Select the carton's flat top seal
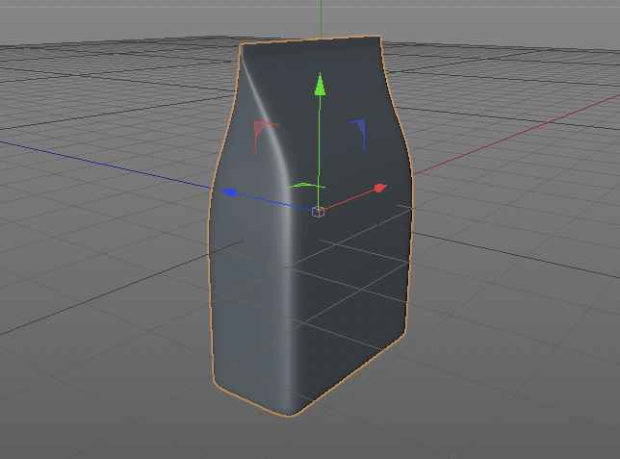The width and height of the screenshot is (620, 459). [311, 43]
